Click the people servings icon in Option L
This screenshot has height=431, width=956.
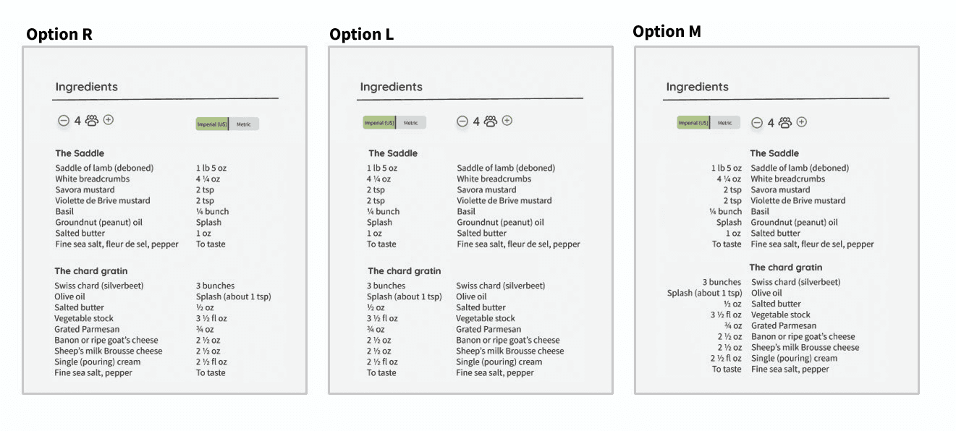click(491, 121)
